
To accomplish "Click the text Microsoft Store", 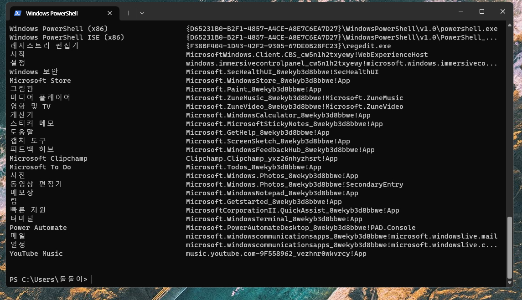I will (x=40, y=81).
